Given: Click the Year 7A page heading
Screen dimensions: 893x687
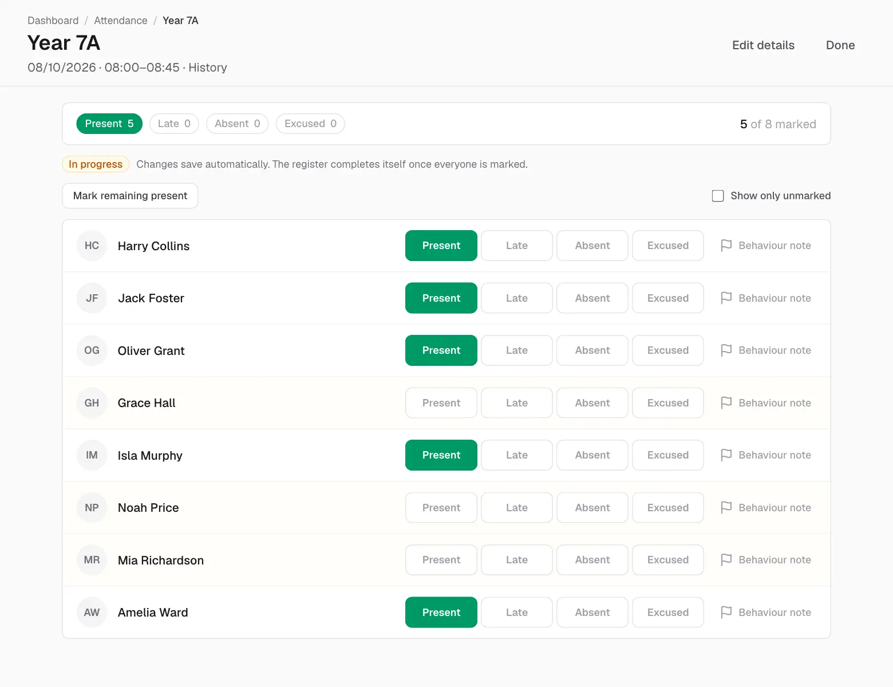Looking at the screenshot, I should coord(64,43).
